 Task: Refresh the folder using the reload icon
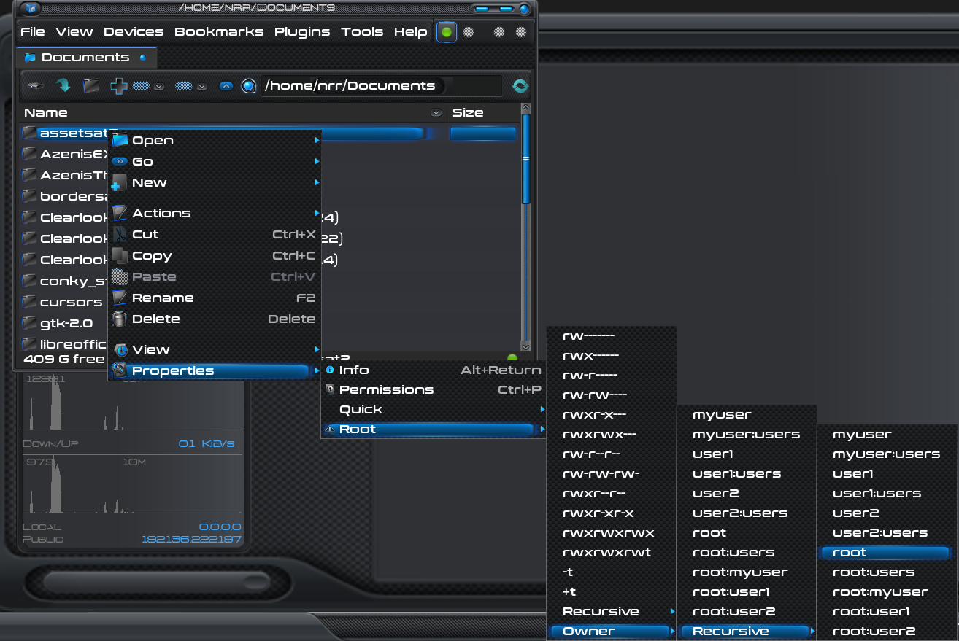click(x=520, y=86)
